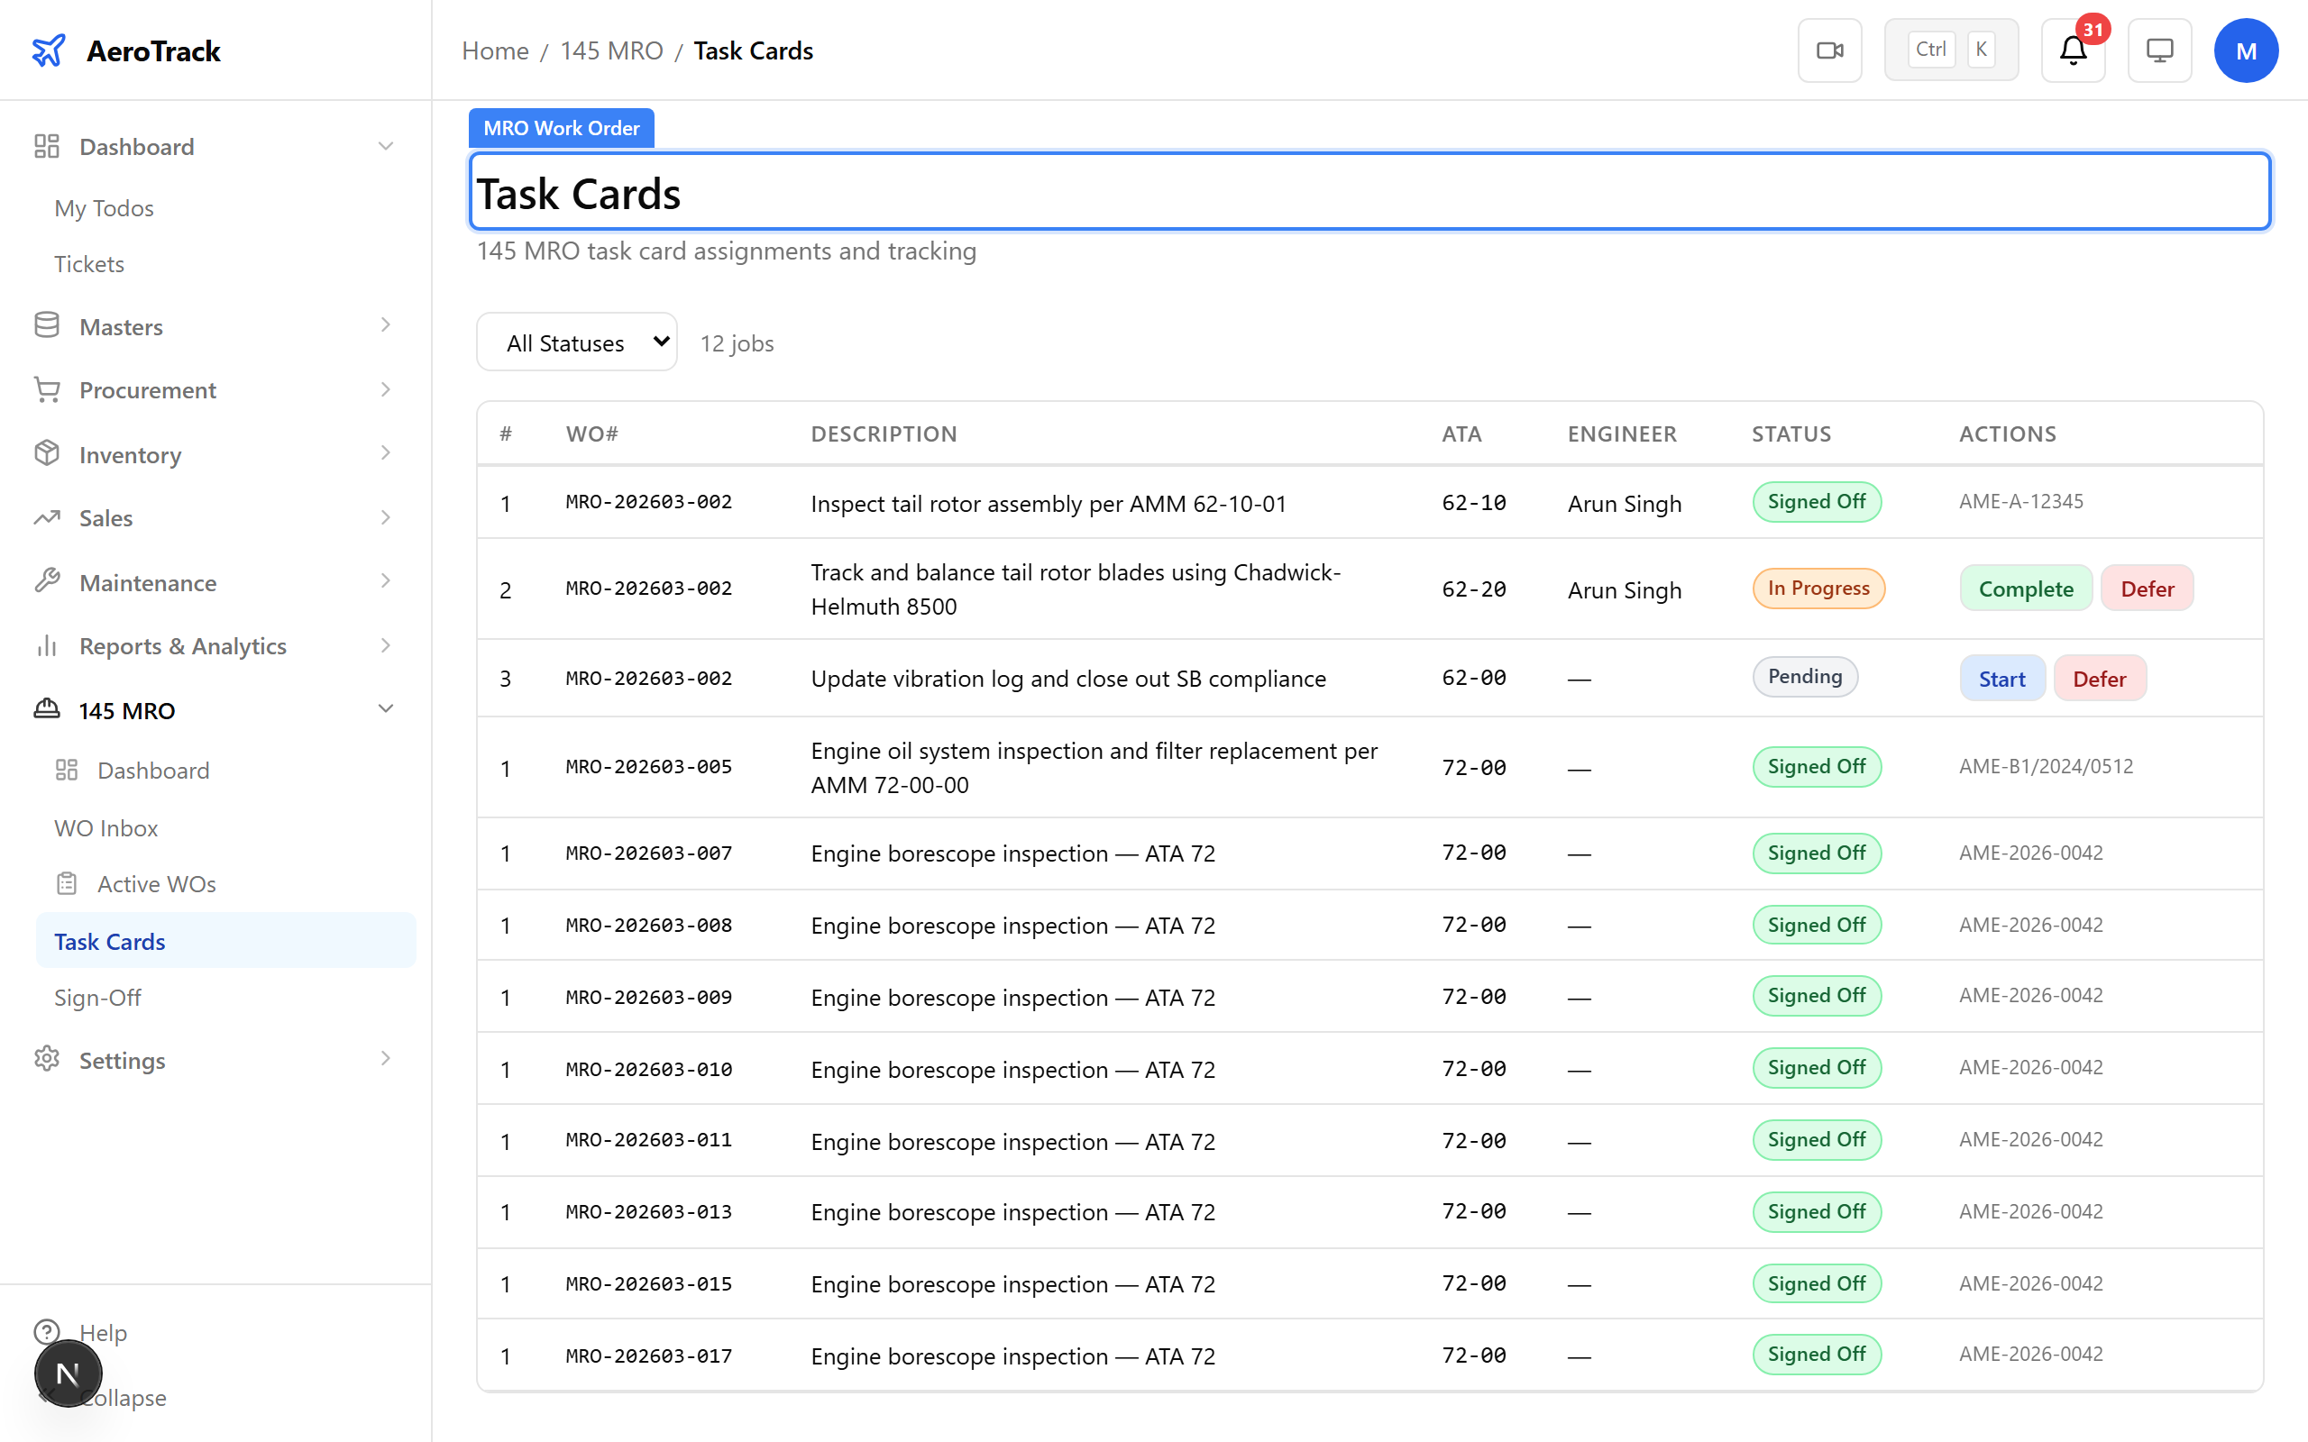Mark the Chadwick-Helmuth task as Complete
The image size is (2308, 1442).
tap(2026, 588)
